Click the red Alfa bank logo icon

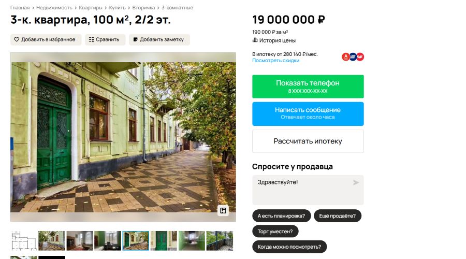point(346,56)
